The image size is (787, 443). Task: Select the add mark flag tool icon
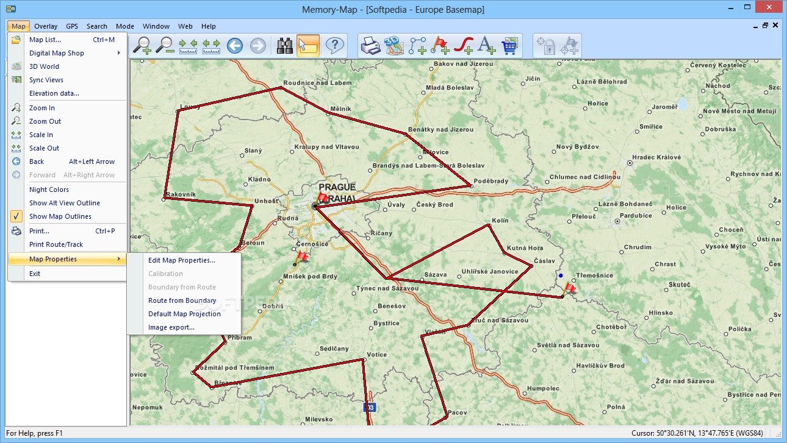tap(440, 46)
